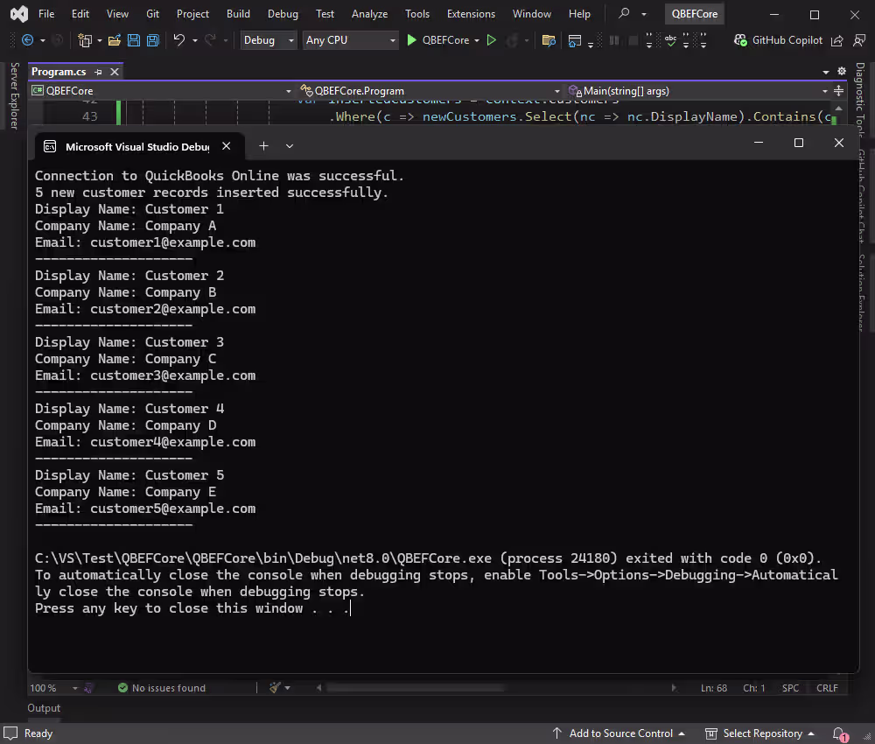Expand the Undo history dropdown arrow
The height and width of the screenshot is (744, 875).
pyautogui.click(x=195, y=40)
